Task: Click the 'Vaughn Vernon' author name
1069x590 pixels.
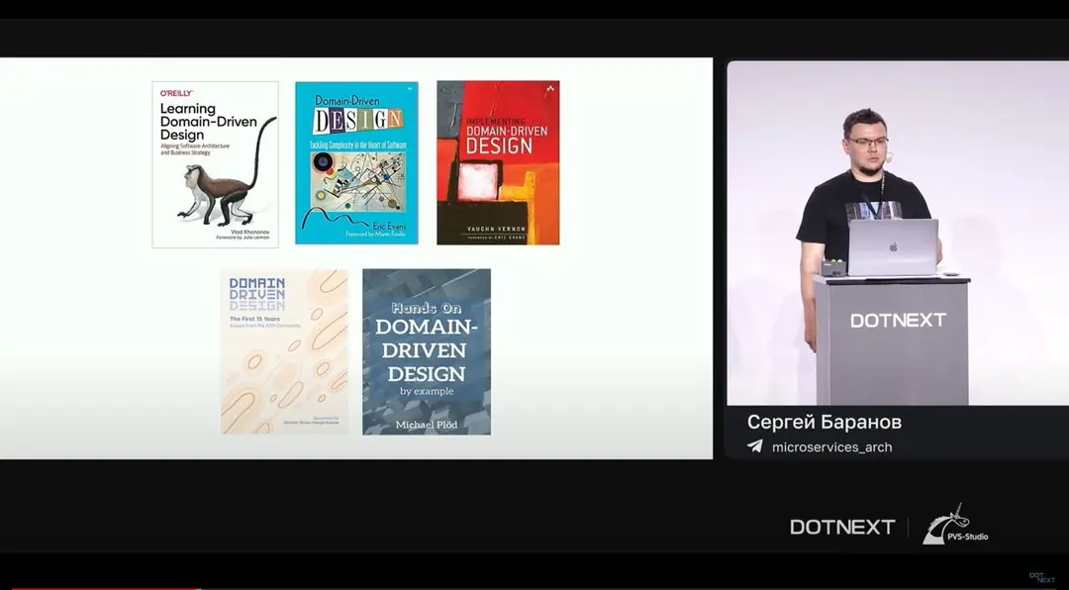Action: point(498,230)
